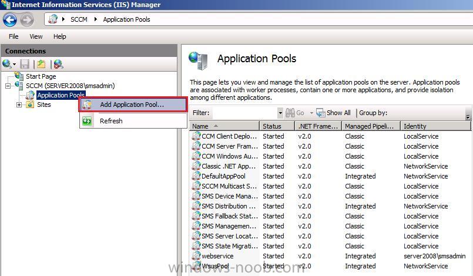Image resolution: width=473 pixels, height=276 pixels.
Task: Choose Refresh from the context menu
Action: point(133,121)
